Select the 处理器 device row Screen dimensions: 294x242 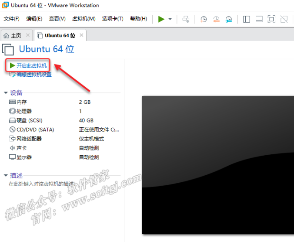point(64,111)
